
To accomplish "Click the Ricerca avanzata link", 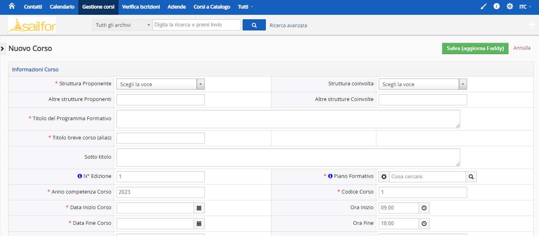I will (x=288, y=25).
